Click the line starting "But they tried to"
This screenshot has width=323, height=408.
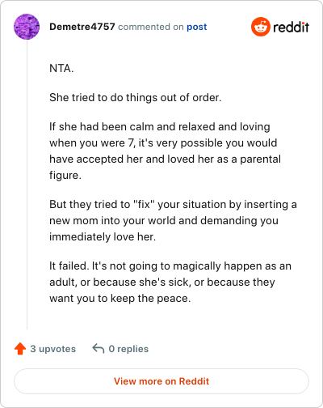pos(173,204)
